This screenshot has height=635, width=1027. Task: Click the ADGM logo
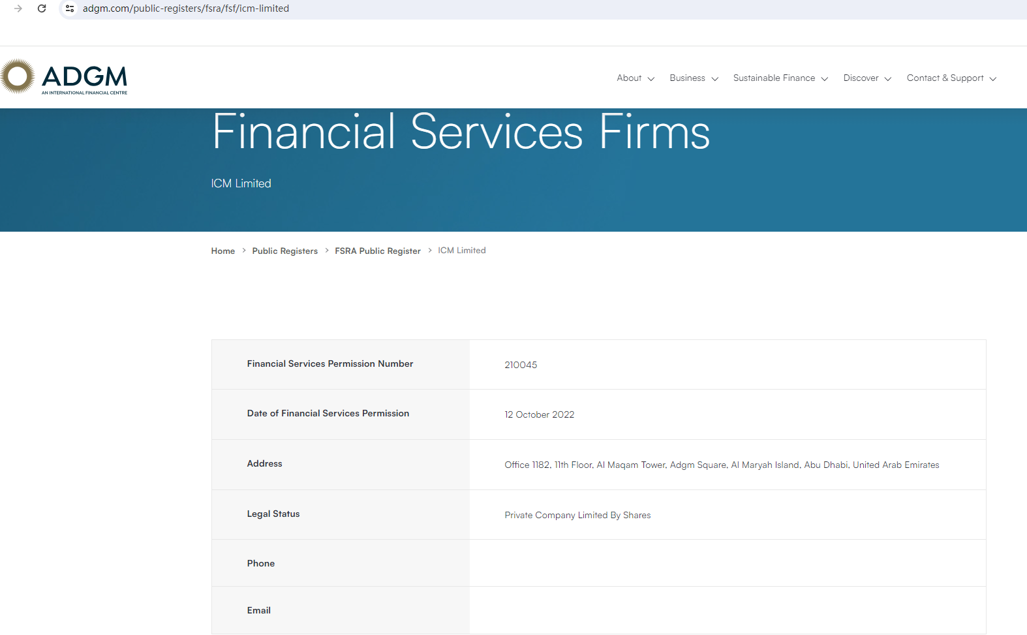point(64,77)
